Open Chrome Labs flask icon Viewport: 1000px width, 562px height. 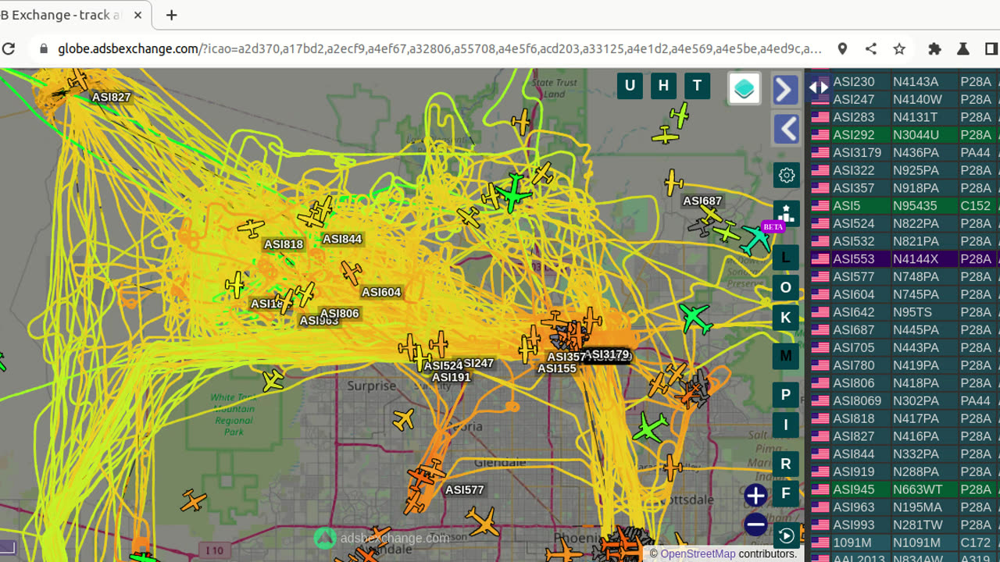(x=962, y=48)
